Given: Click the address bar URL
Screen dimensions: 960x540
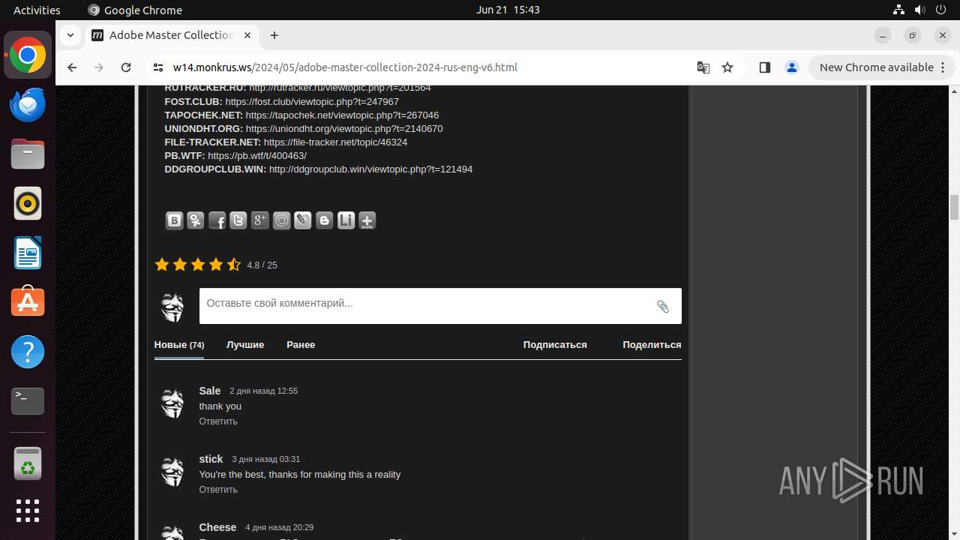Looking at the screenshot, I should click(x=345, y=67).
